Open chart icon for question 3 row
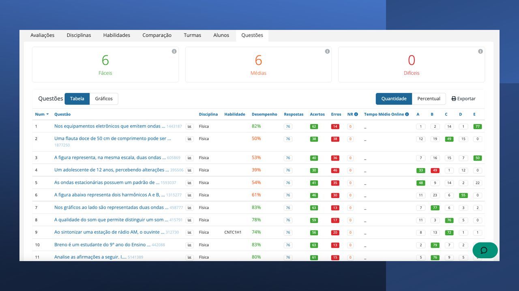This screenshot has width=519, height=291. 189,158
